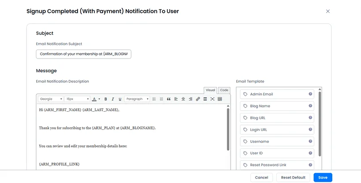Image resolution: width=361 pixels, height=183 pixels.
Task: Toggle underline formatting in the editor toolbar
Action: point(120,99)
